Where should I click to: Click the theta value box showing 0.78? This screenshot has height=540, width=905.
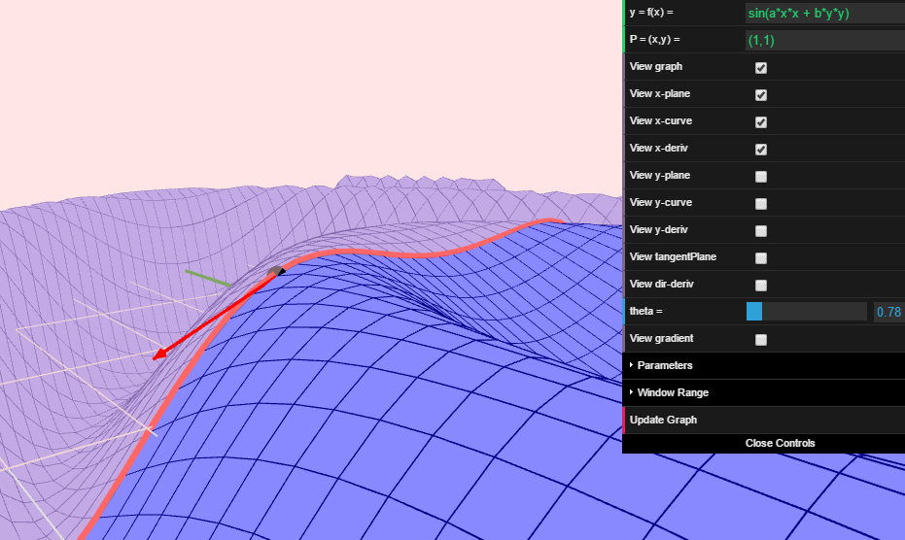point(888,312)
